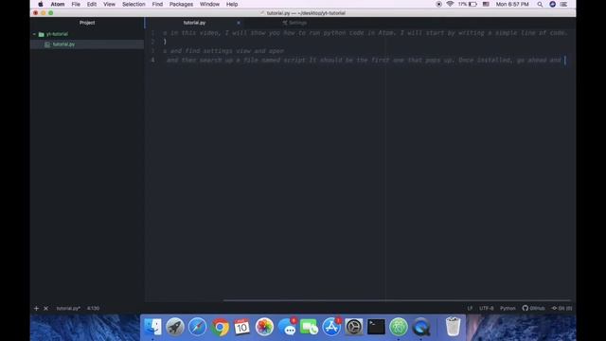Open the Atom application menu

[x=58, y=4]
